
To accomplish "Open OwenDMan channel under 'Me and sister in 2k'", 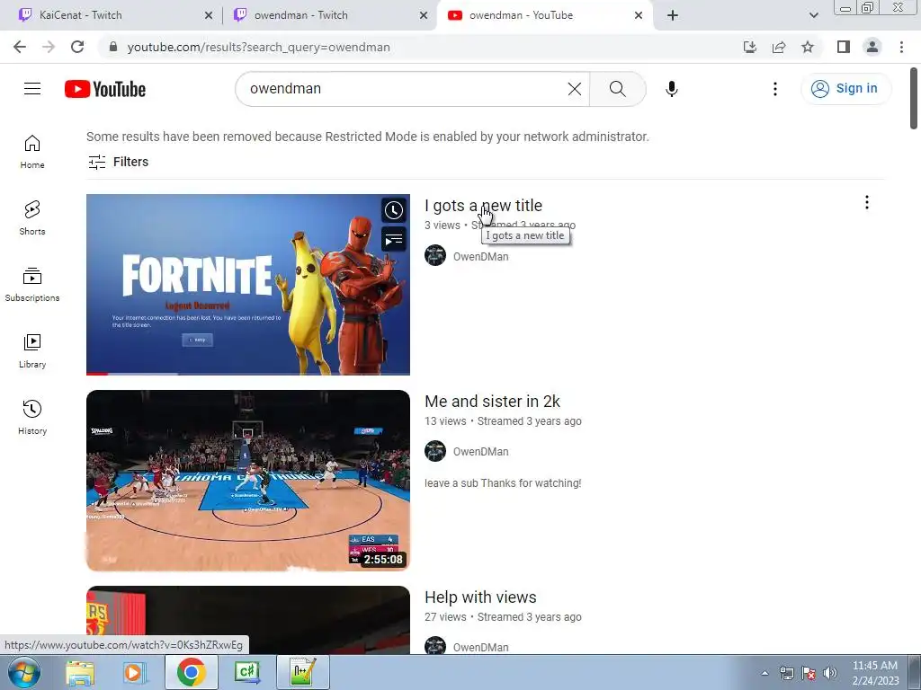I will coord(480,452).
